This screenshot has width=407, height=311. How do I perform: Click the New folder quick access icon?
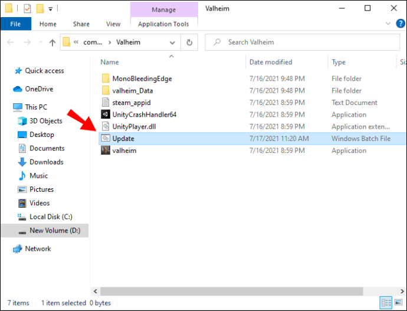[40, 9]
